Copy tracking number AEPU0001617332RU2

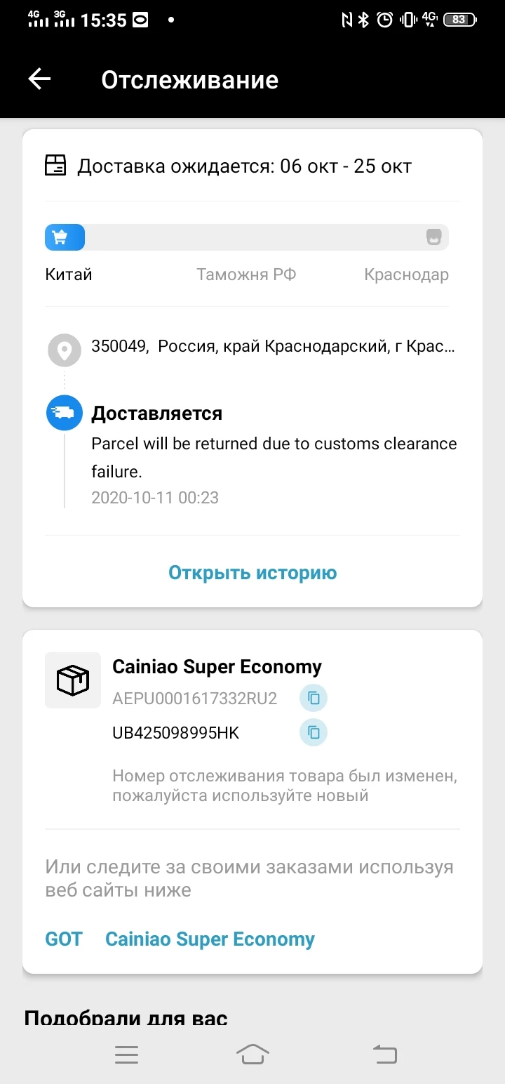pos(314,699)
